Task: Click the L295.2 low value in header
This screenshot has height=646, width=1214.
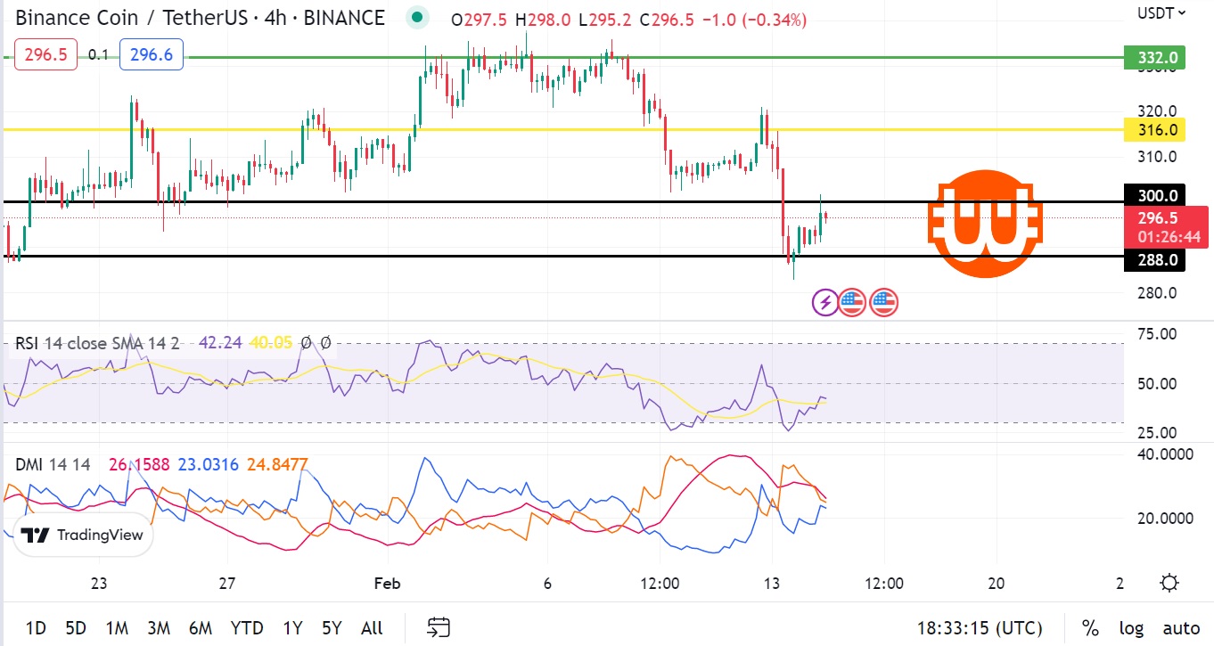Action: click(x=607, y=20)
